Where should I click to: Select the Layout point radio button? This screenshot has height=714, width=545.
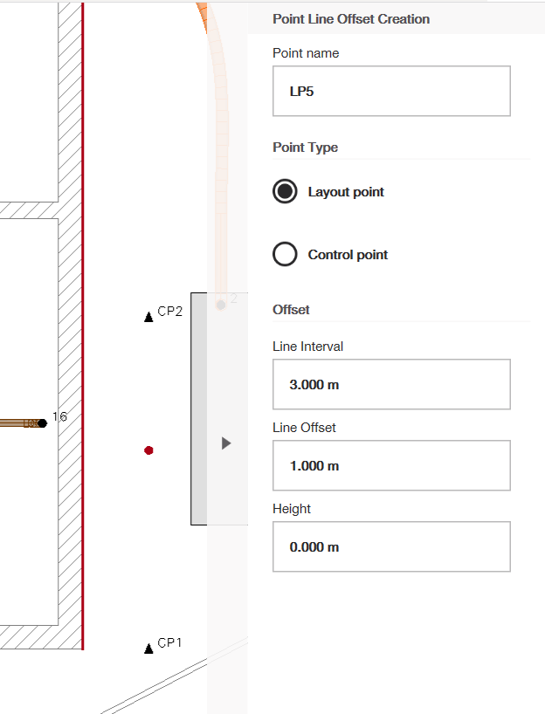point(285,192)
